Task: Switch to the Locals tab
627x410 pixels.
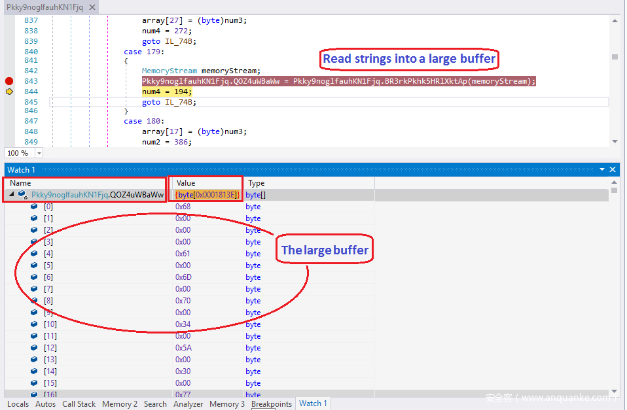Action: [18, 404]
